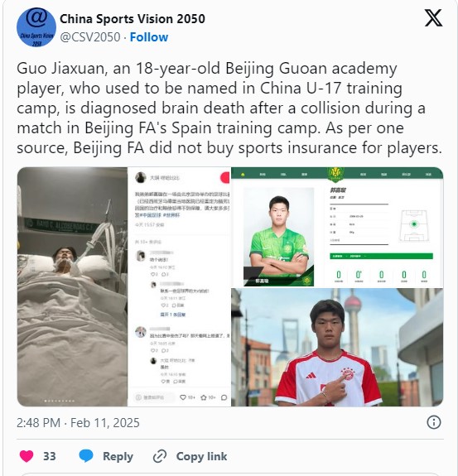Click the tweet body text

click(x=229, y=108)
